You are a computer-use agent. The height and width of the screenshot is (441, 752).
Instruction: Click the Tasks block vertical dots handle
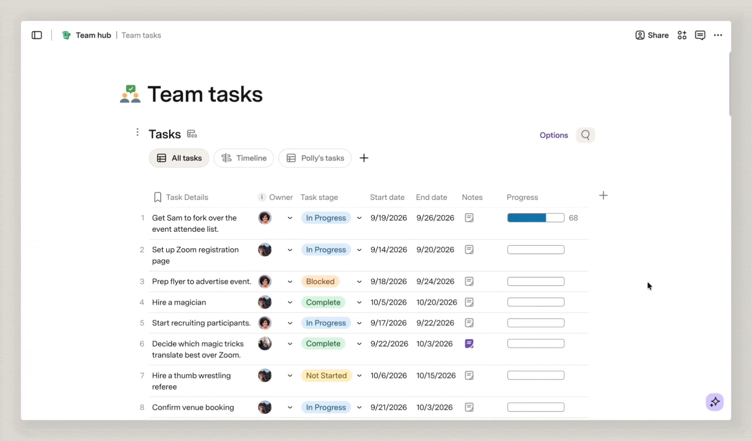[x=137, y=132]
